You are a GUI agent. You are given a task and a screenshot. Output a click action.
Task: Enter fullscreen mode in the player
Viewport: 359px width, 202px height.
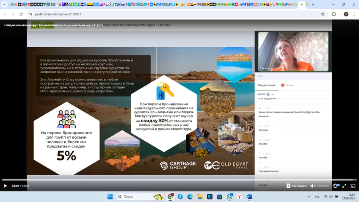coord(344,186)
